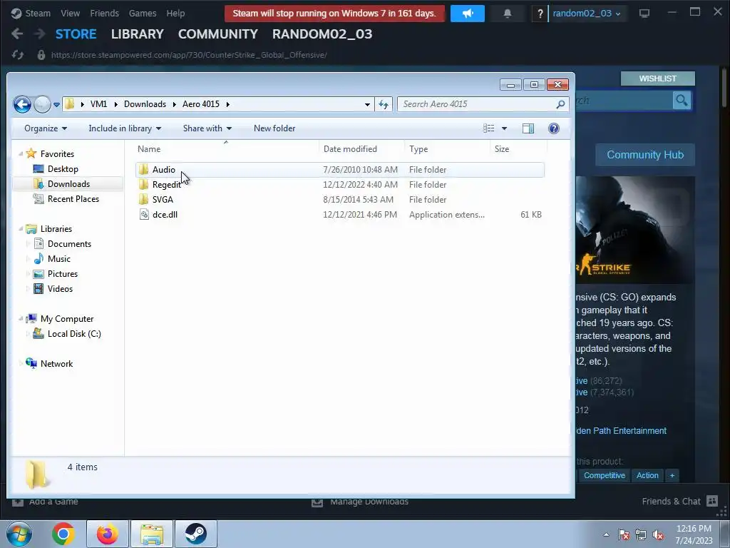The width and height of the screenshot is (730, 548).
Task: Go back in Explorer navigation
Action: [22, 104]
